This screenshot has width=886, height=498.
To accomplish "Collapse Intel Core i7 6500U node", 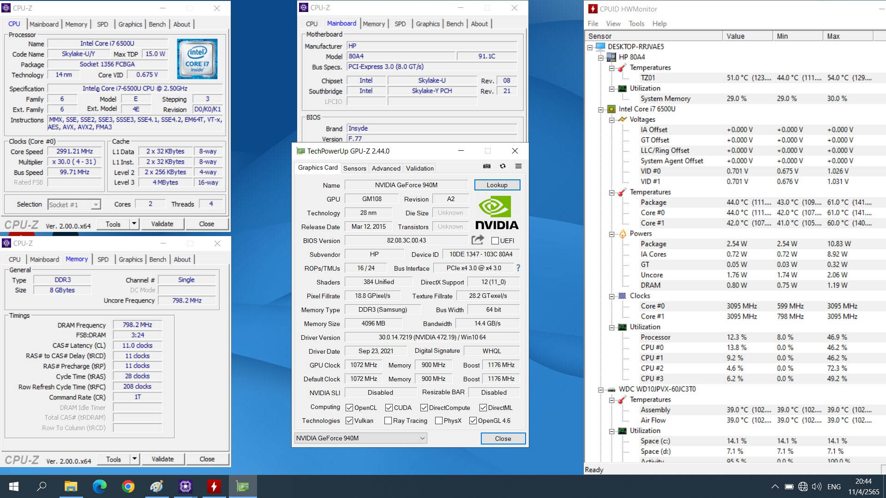I will pyautogui.click(x=601, y=109).
